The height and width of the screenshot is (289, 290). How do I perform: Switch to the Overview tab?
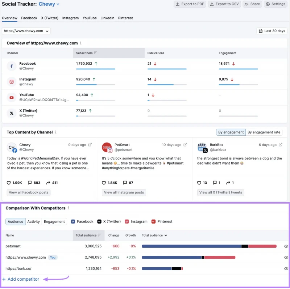[10, 18]
